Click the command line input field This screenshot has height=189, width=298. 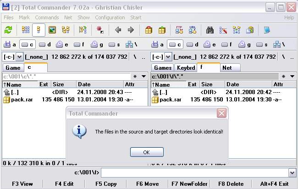(x=194, y=173)
